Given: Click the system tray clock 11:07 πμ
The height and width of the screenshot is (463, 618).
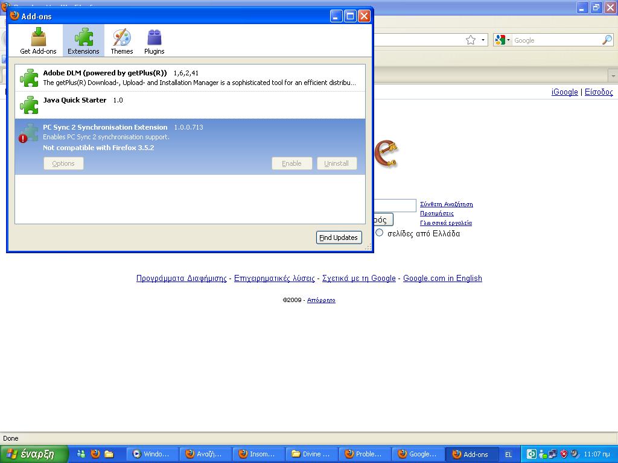Looking at the screenshot, I should pos(596,454).
